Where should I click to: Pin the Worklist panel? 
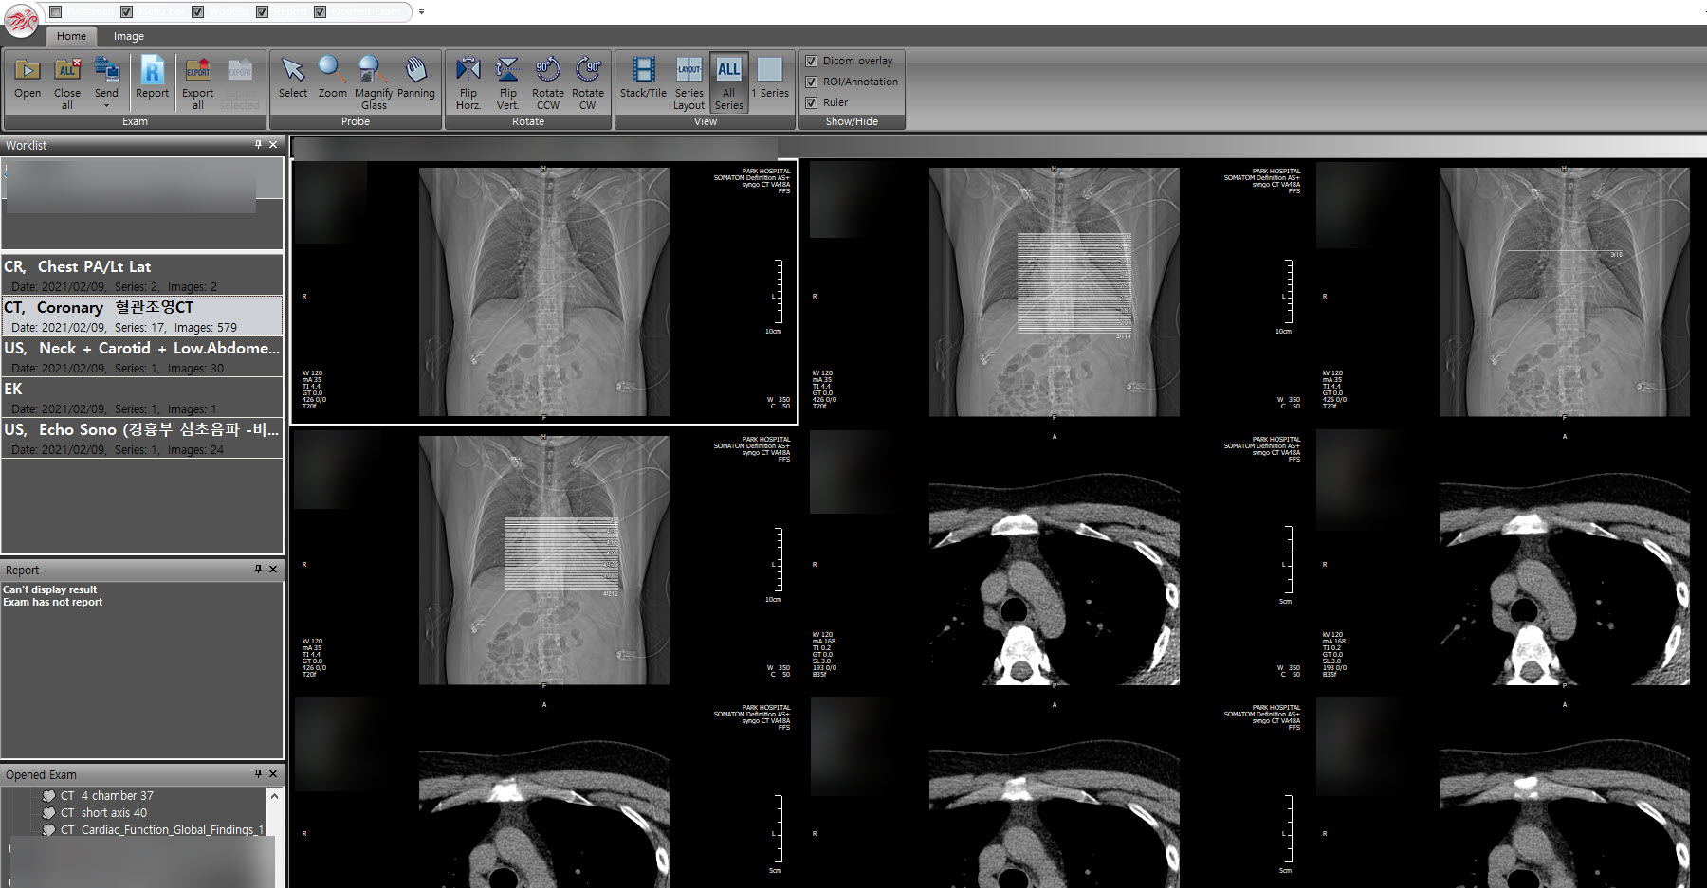[x=258, y=145]
